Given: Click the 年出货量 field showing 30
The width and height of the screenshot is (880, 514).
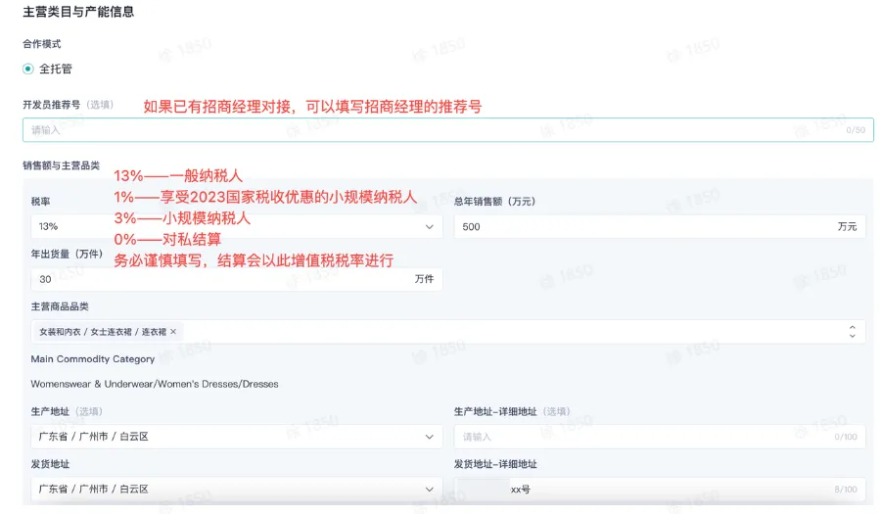Looking at the screenshot, I should pyautogui.click(x=237, y=279).
